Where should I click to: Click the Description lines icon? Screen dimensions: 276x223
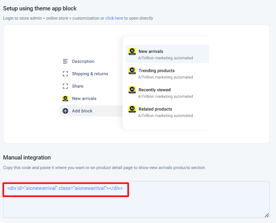[65, 61]
